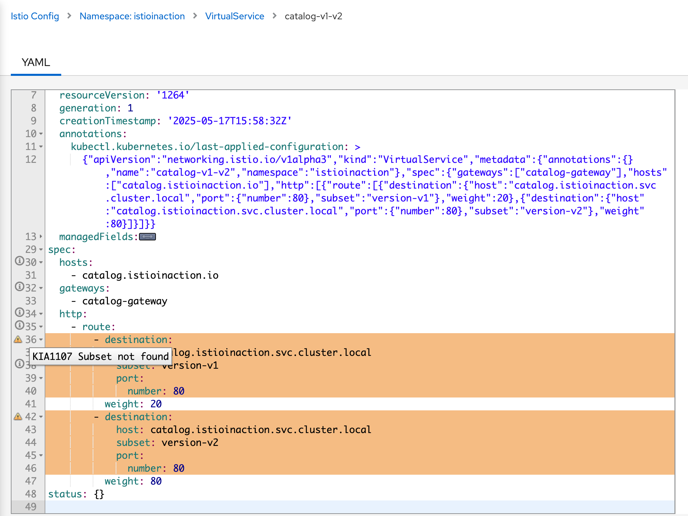Fold the http section on line 34
This screenshot has width=688, height=516.
[41, 314]
